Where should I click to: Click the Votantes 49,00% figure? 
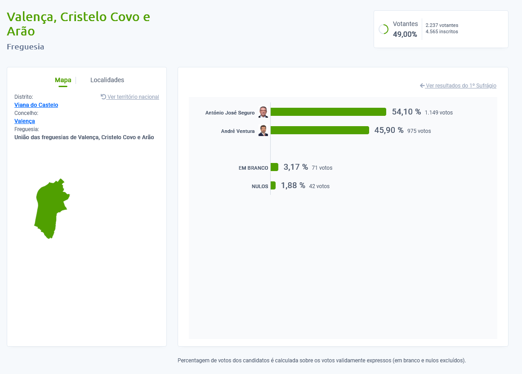[405, 34]
